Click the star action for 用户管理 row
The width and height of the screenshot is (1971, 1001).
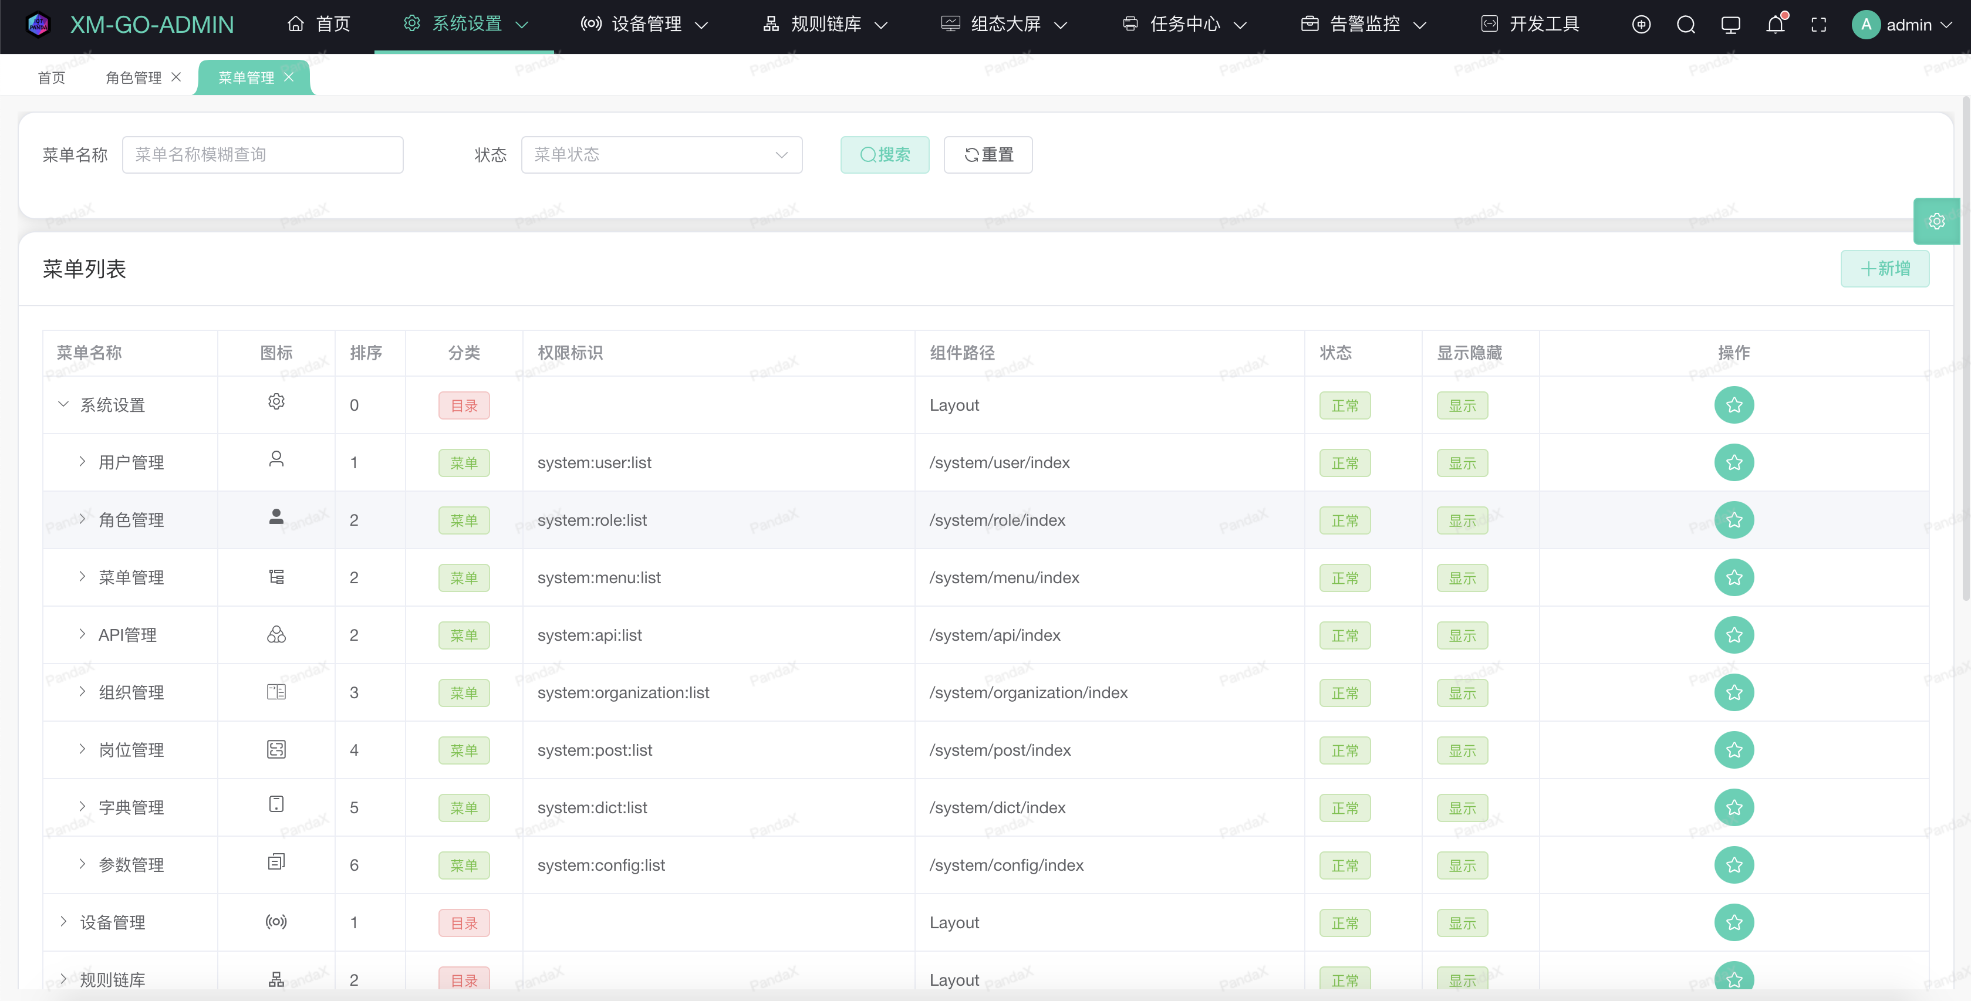pos(1734,462)
